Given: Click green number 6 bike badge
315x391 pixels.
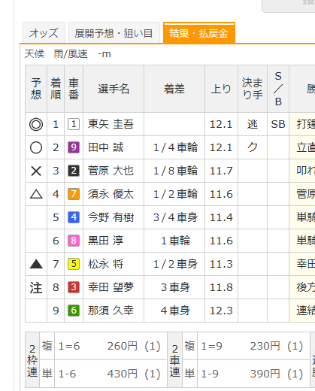Looking at the screenshot, I should tap(74, 311).
